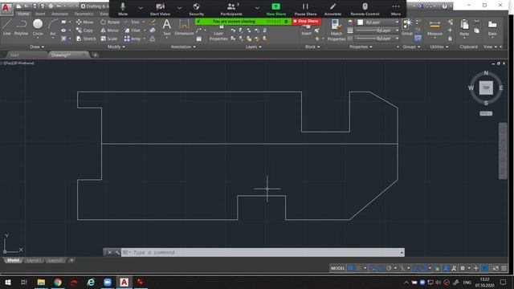Click the Copy tool
Image resolution: width=514 pixels, height=289 pixels.
pos(85,31)
